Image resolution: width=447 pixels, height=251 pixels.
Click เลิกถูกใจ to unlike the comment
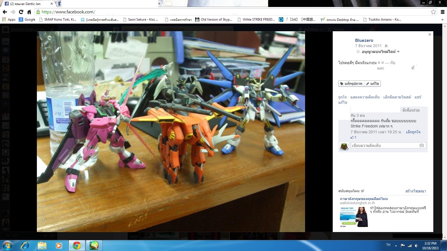pyautogui.click(x=413, y=132)
